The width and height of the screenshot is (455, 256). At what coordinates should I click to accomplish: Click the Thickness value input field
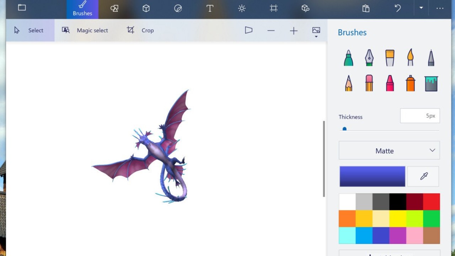point(420,116)
